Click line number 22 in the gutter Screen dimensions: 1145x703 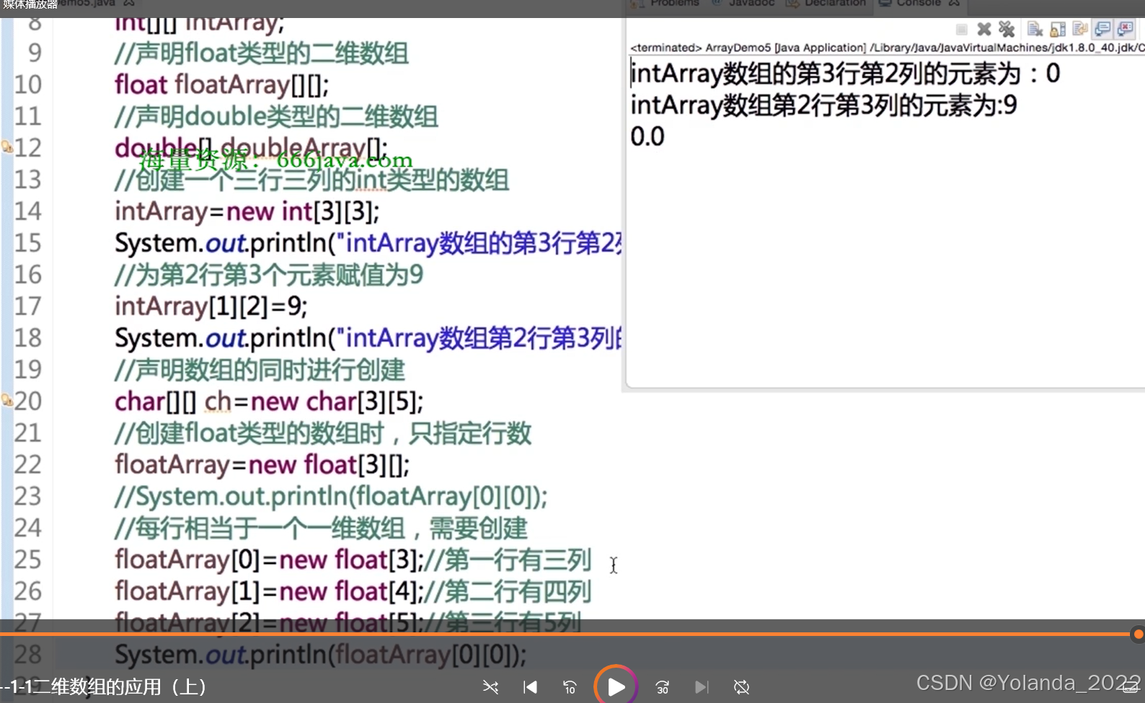[28, 465]
